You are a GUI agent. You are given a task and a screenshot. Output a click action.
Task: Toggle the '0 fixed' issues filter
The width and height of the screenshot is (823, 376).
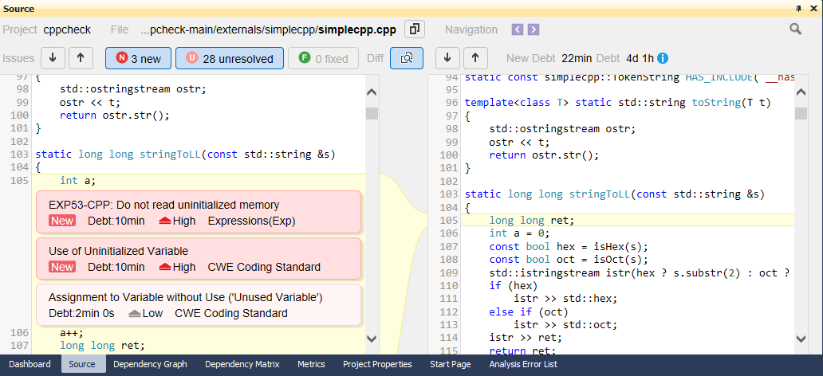coord(323,58)
